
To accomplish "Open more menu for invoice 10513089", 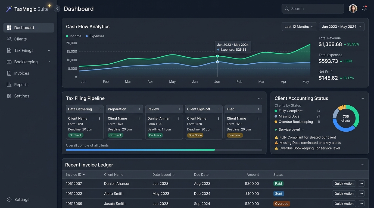I will click(x=361, y=204).
